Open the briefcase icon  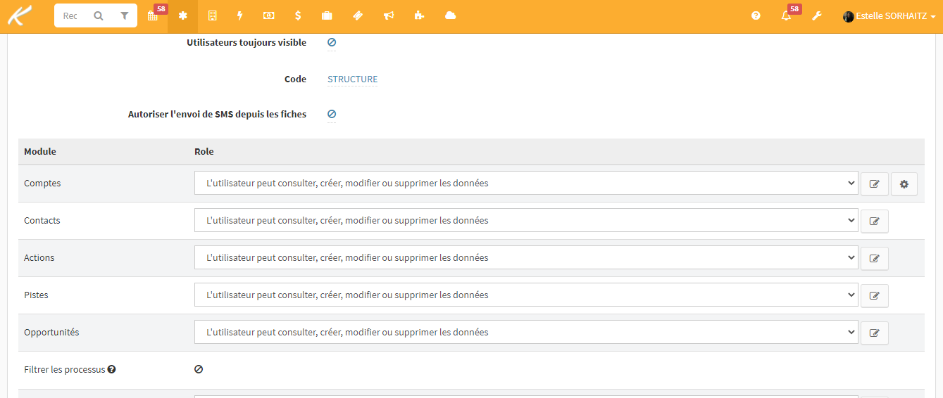[327, 15]
